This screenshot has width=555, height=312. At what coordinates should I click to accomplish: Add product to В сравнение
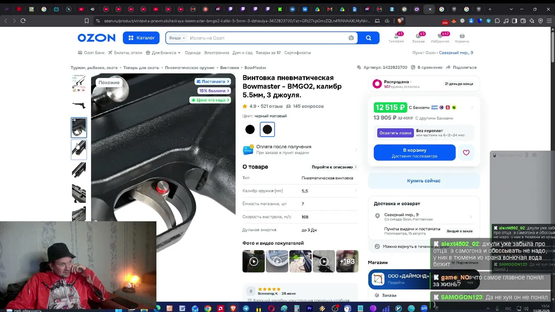[x=426, y=68]
